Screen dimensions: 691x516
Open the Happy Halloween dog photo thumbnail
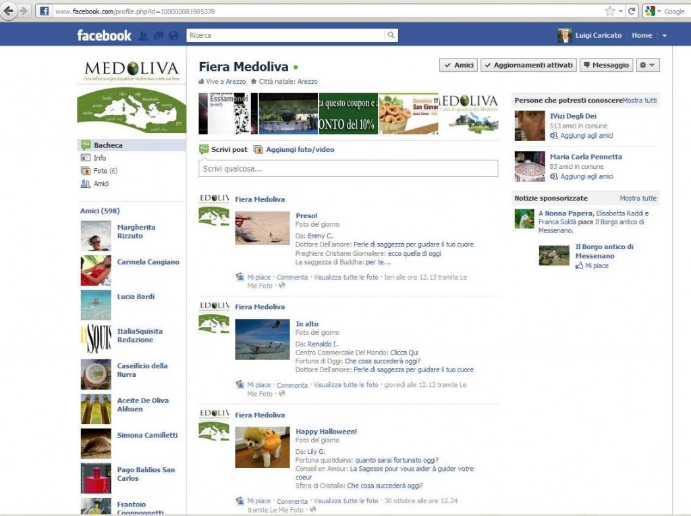[x=262, y=447]
